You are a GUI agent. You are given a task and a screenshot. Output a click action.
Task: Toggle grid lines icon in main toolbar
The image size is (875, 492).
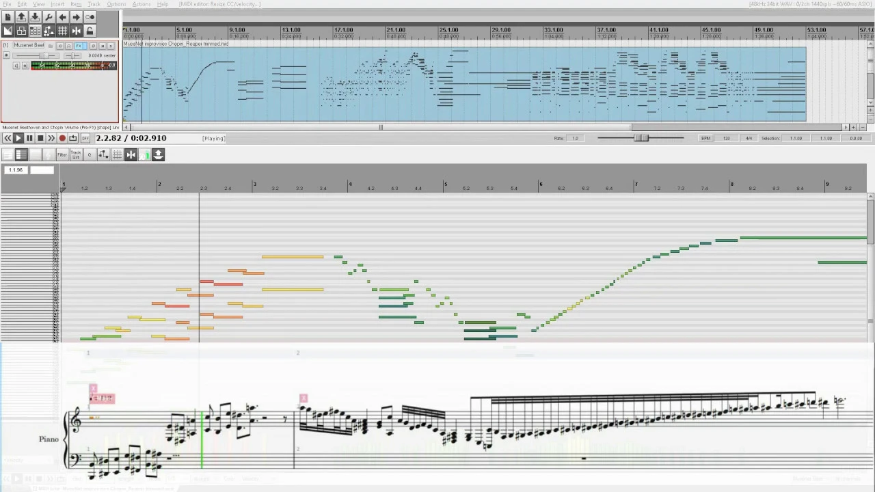(x=62, y=31)
